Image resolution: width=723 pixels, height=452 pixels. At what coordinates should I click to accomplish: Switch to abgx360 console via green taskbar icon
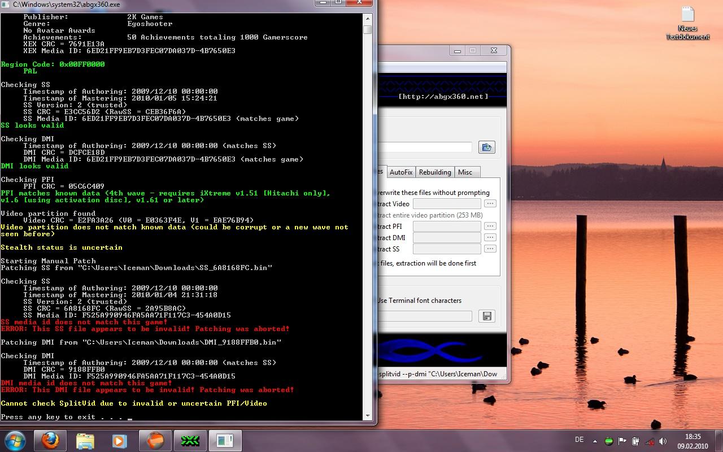click(190, 440)
